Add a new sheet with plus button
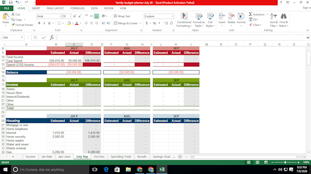This screenshot has width=311, height=174. tap(180, 157)
